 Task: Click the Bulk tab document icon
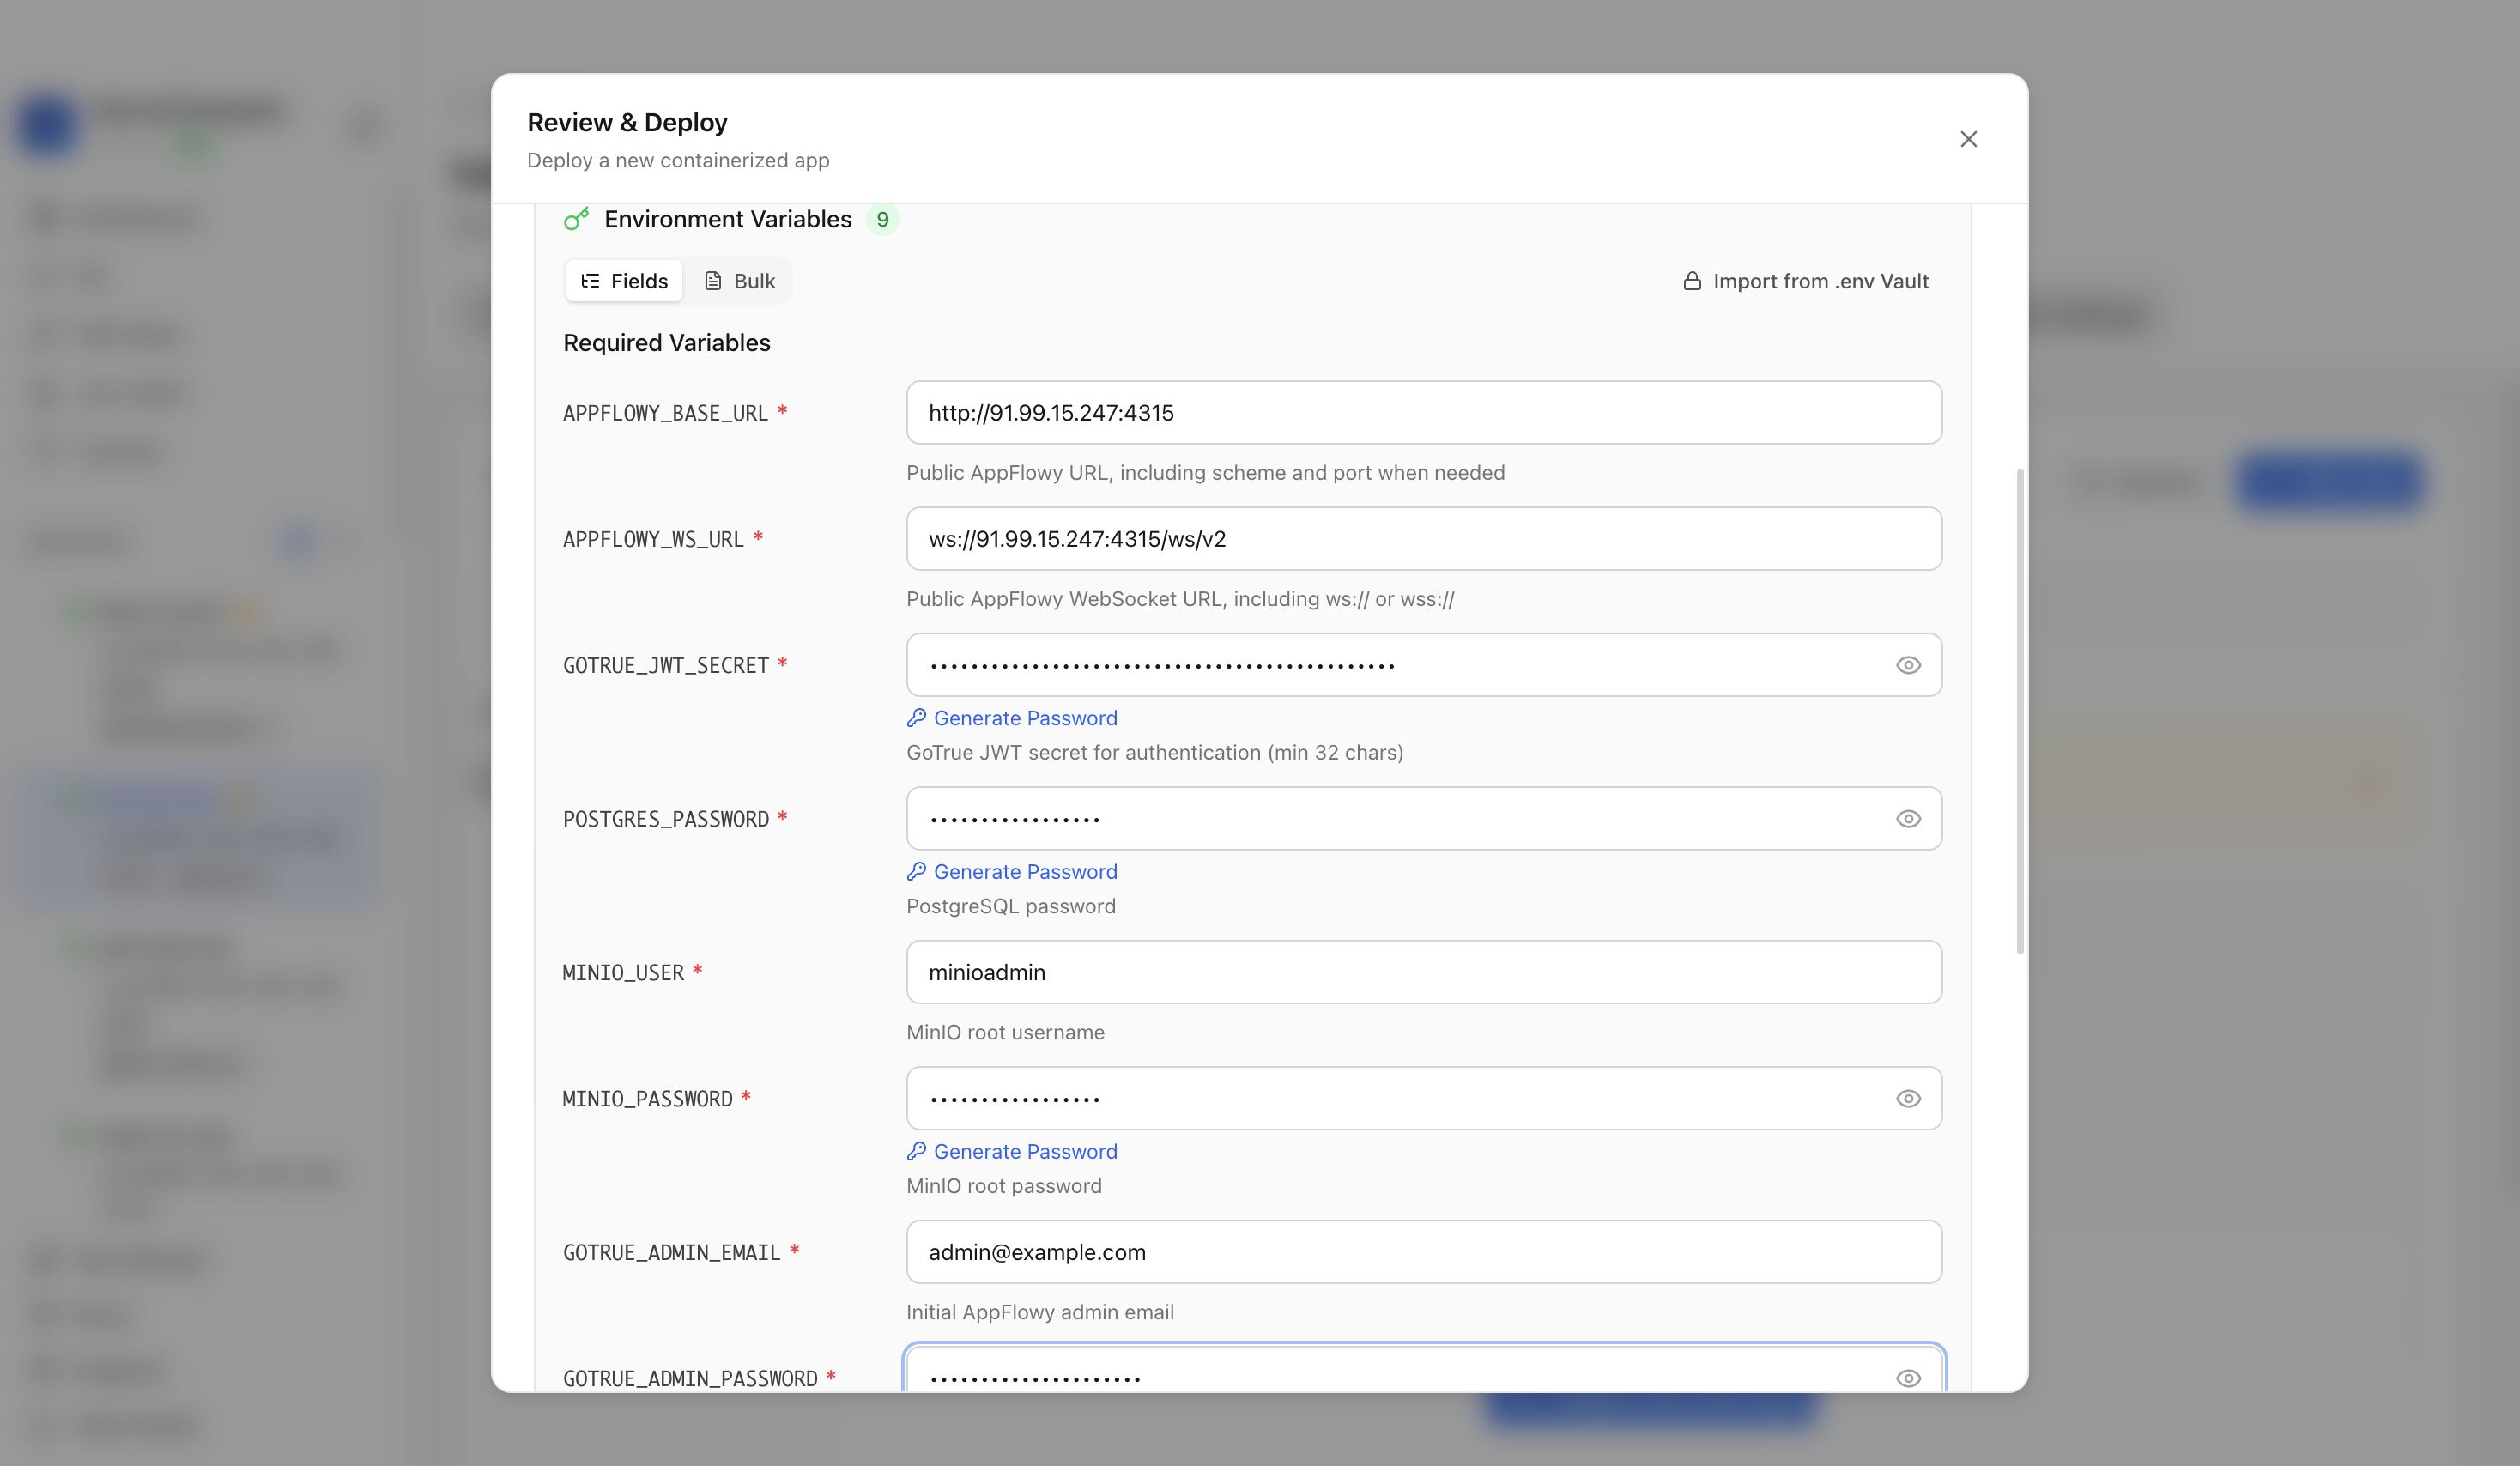tap(713, 281)
